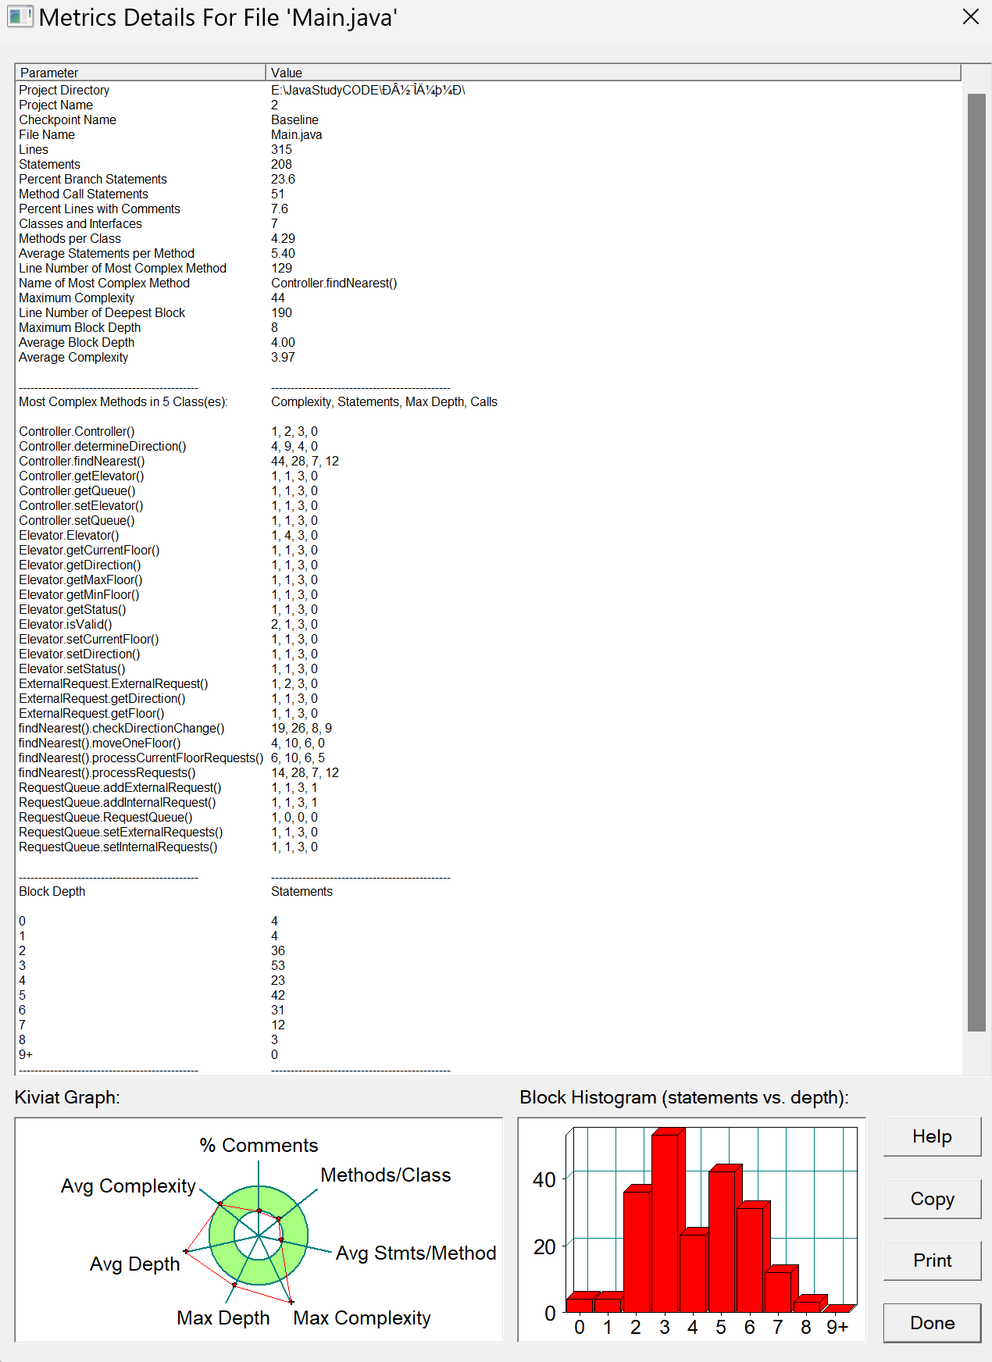Click the vertical scrollbar thumb

(x=976, y=562)
